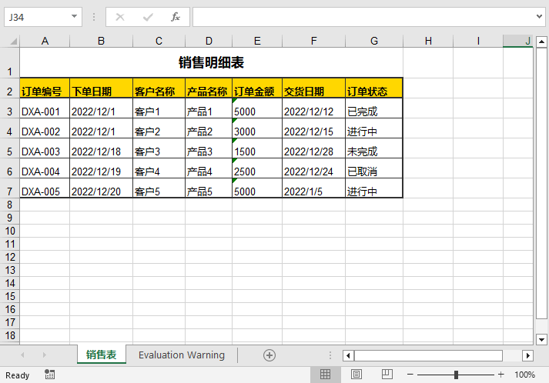The height and width of the screenshot is (383, 549).
Task: Select column A header
Action: [x=45, y=41]
